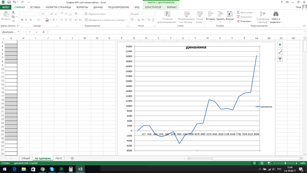Viewport: 307px width, 173px height.
Task: Click the chart title динамика
Action: pyautogui.click(x=196, y=47)
